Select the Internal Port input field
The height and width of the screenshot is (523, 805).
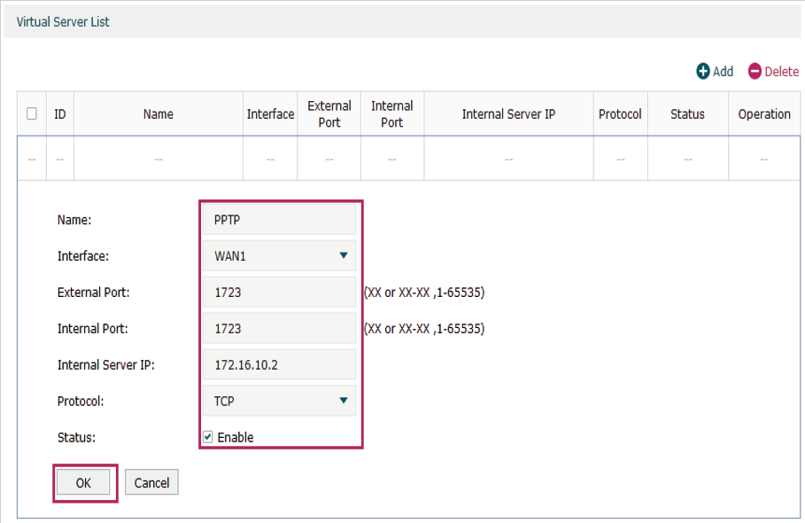pos(280,329)
